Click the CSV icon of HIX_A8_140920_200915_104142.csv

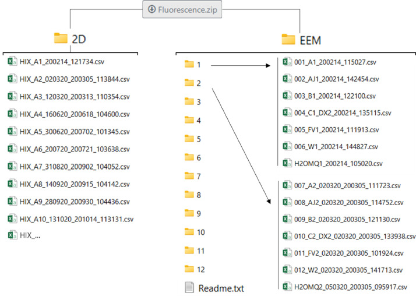pyautogui.click(x=12, y=184)
